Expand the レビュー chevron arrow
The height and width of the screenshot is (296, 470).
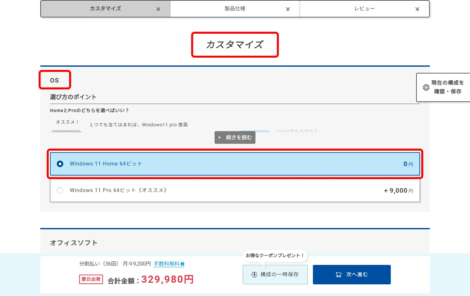point(417,9)
